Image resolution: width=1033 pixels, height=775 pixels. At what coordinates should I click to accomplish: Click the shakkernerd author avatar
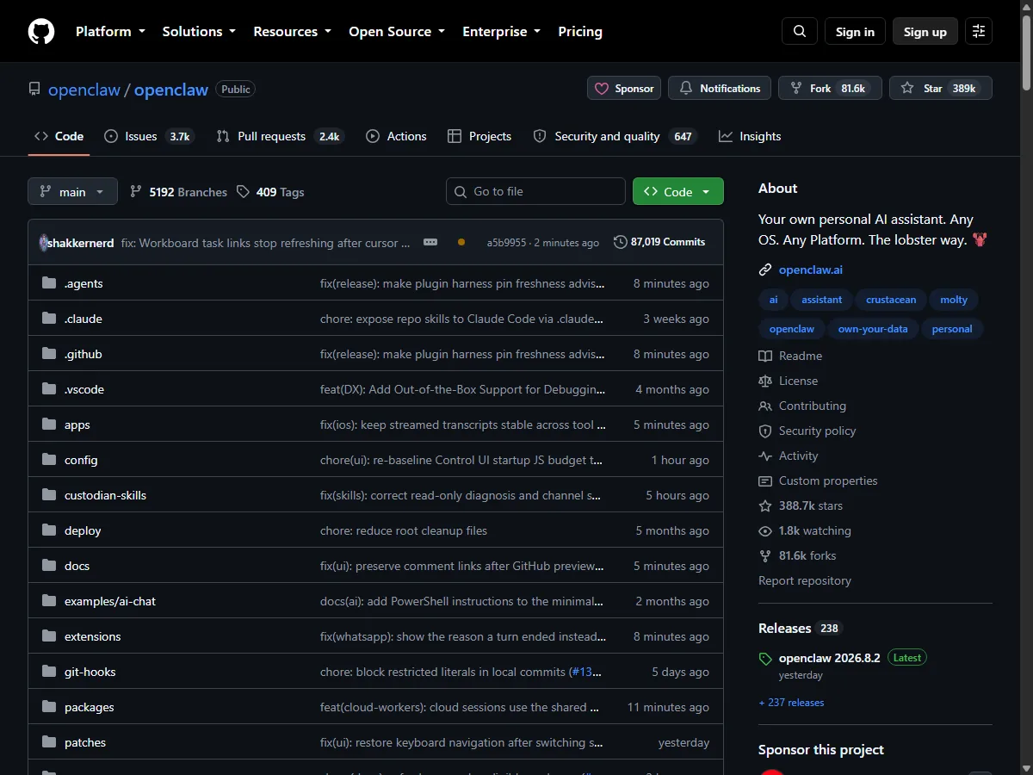click(x=46, y=243)
